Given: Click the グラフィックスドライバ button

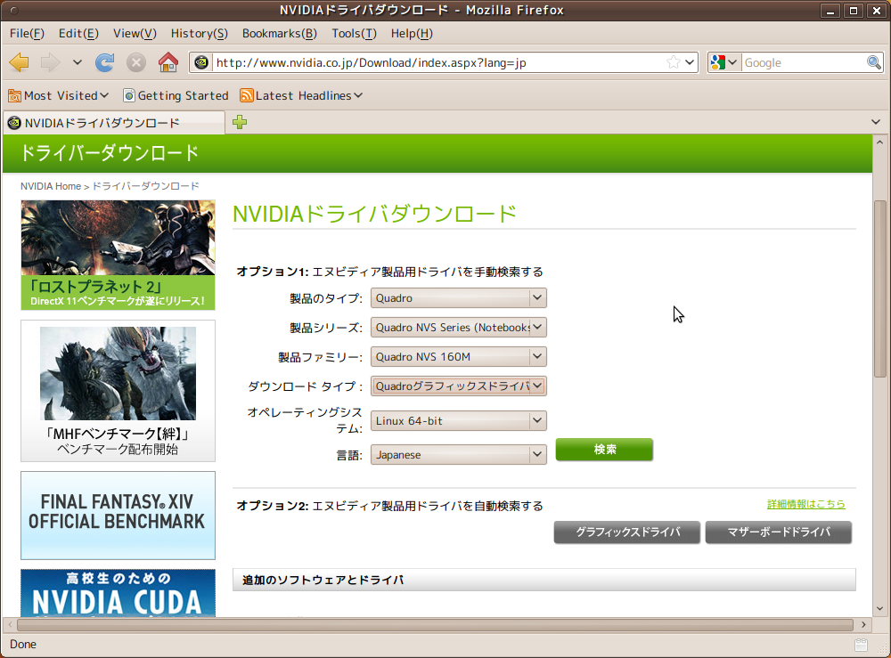Looking at the screenshot, I should [626, 532].
